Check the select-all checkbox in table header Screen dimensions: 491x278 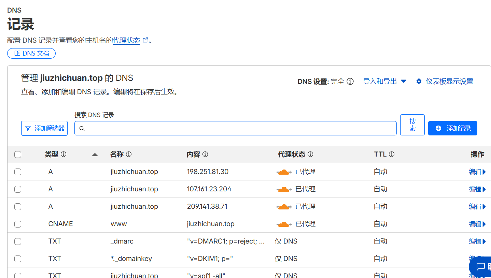point(18,154)
